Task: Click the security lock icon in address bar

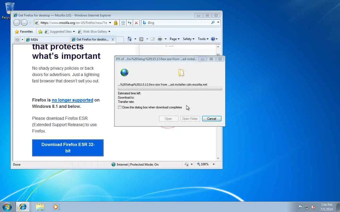Action: [116, 23]
